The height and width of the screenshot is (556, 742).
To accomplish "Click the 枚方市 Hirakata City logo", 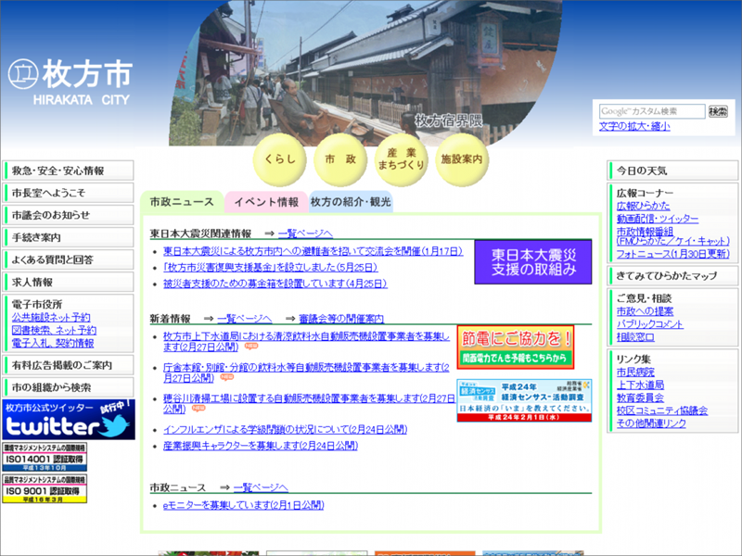I will coord(70,81).
